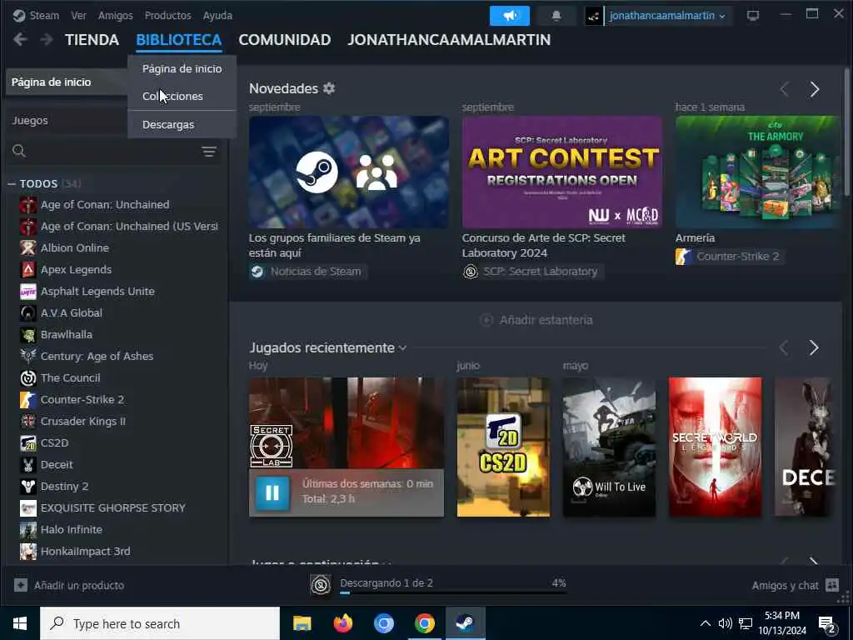The height and width of the screenshot is (640, 853).
Task: Click the Brawlhalla list icon
Action: (28, 335)
